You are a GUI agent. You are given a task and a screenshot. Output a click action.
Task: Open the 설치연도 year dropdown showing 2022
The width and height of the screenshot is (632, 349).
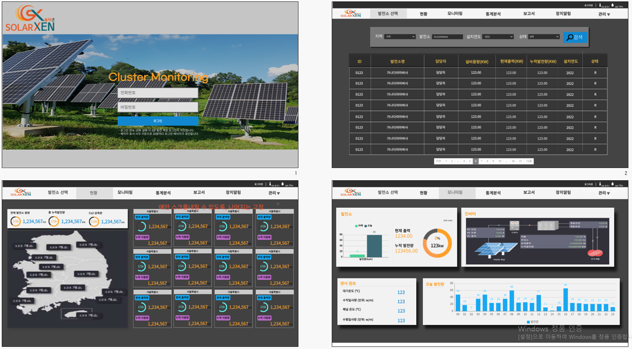click(498, 37)
